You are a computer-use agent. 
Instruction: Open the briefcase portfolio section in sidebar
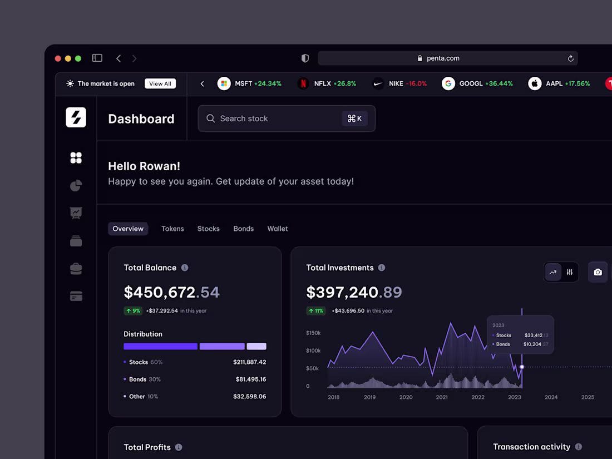76,268
